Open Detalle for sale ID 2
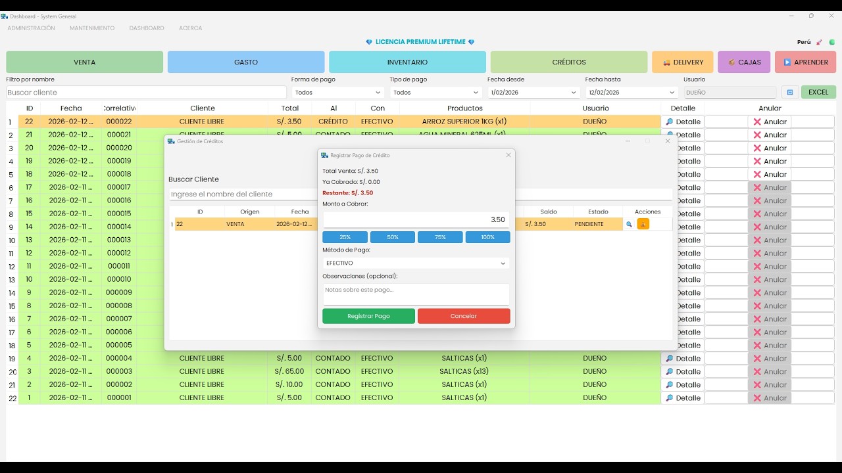 pyautogui.click(x=683, y=385)
